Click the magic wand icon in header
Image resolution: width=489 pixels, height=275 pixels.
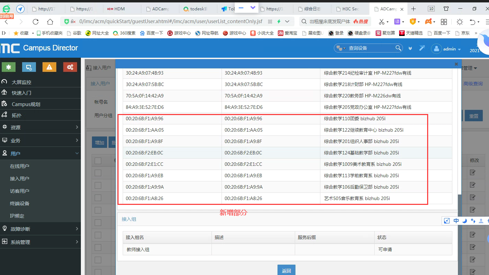coord(422,48)
